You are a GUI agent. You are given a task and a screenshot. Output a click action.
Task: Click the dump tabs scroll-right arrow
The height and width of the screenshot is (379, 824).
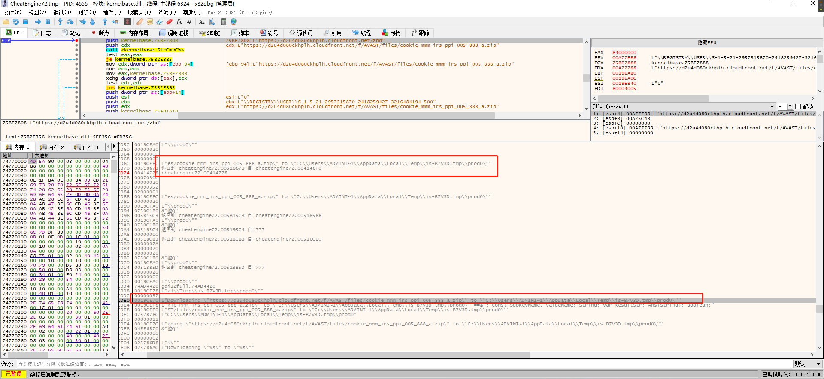pyautogui.click(x=114, y=147)
